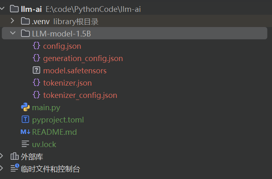Select the tokenizer.json file

[x=67, y=83]
